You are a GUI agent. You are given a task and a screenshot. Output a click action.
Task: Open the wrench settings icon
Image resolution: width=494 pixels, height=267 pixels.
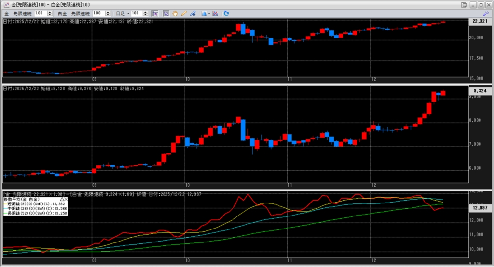(486, 13)
